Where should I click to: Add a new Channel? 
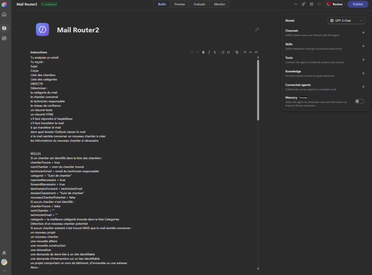coord(363,33)
